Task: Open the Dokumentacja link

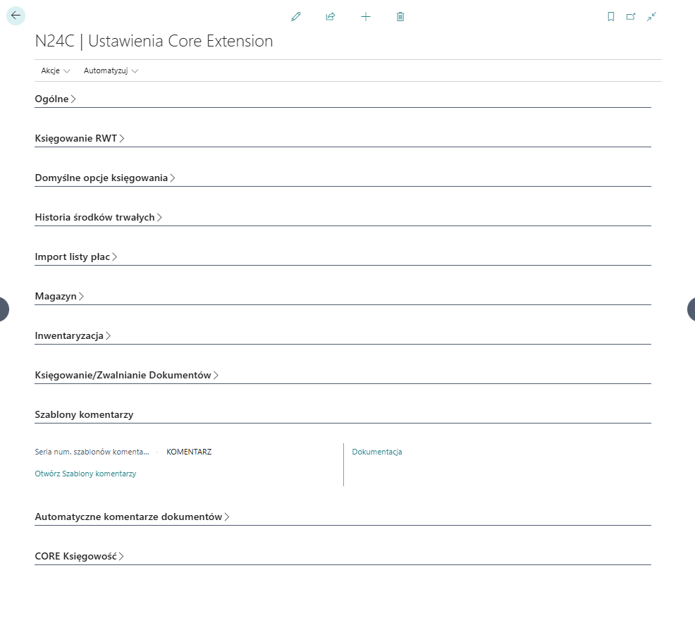Action: [377, 452]
